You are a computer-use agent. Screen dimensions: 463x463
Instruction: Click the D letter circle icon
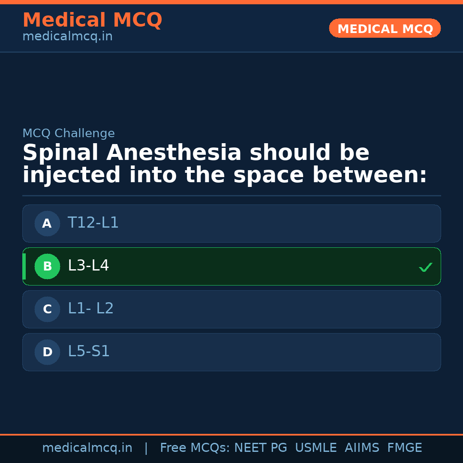47,352
